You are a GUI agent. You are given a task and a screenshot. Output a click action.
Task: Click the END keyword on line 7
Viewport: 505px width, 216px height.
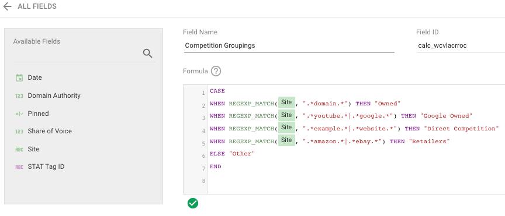pos(216,167)
